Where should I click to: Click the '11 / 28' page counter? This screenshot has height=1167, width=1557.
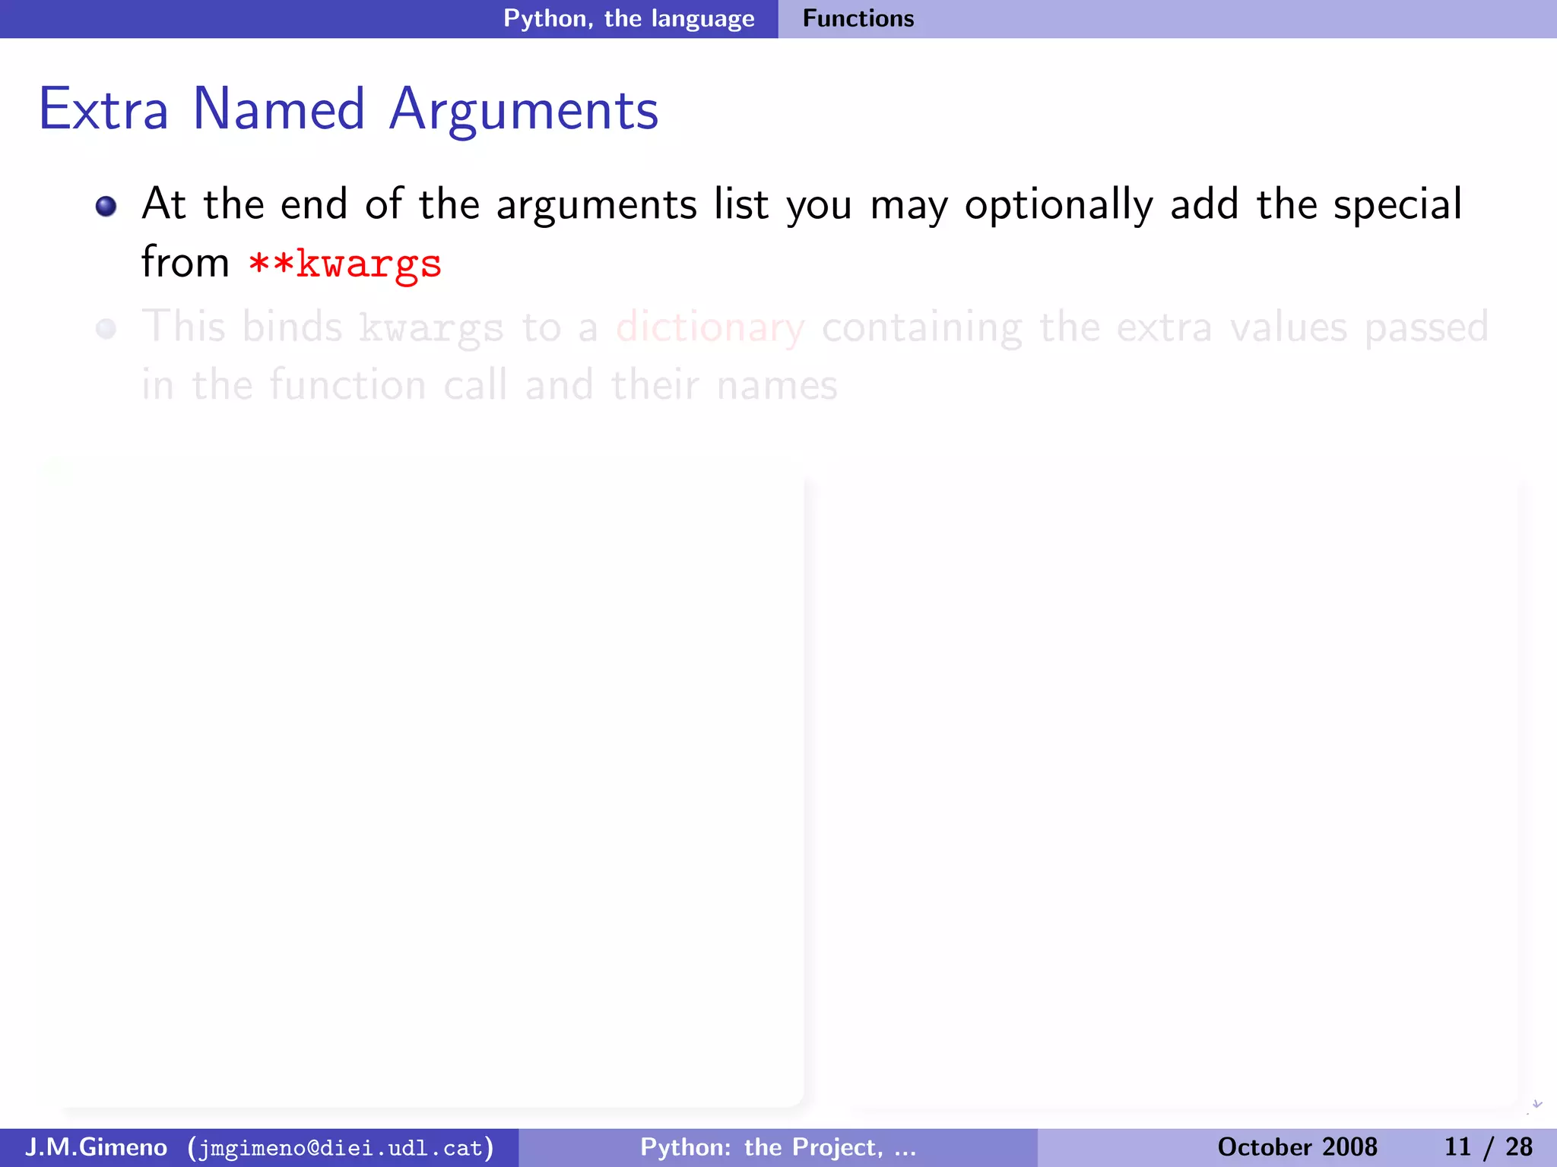1488,1146
